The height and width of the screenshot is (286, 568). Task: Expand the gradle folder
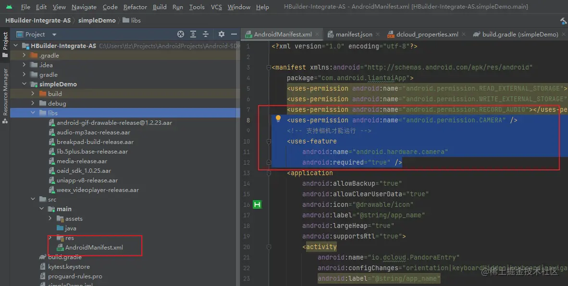click(x=25, y=74)
